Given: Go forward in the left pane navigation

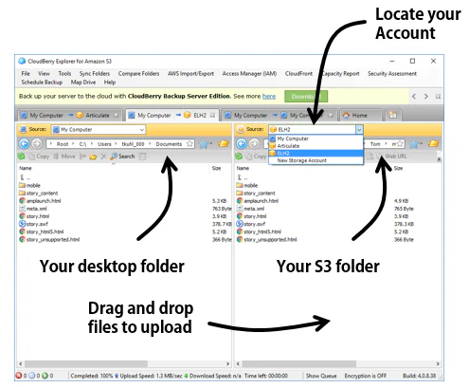Looking at the screenshot, I should pos(37,144).
